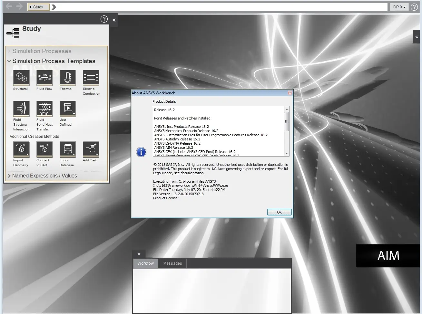
Task: Choose the Thermal simulation template
Action: point(67,78)
